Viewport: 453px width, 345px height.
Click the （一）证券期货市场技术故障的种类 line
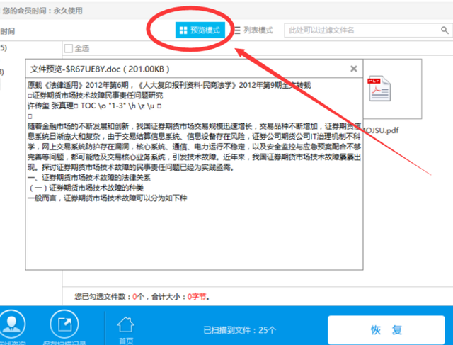[86, 188]
